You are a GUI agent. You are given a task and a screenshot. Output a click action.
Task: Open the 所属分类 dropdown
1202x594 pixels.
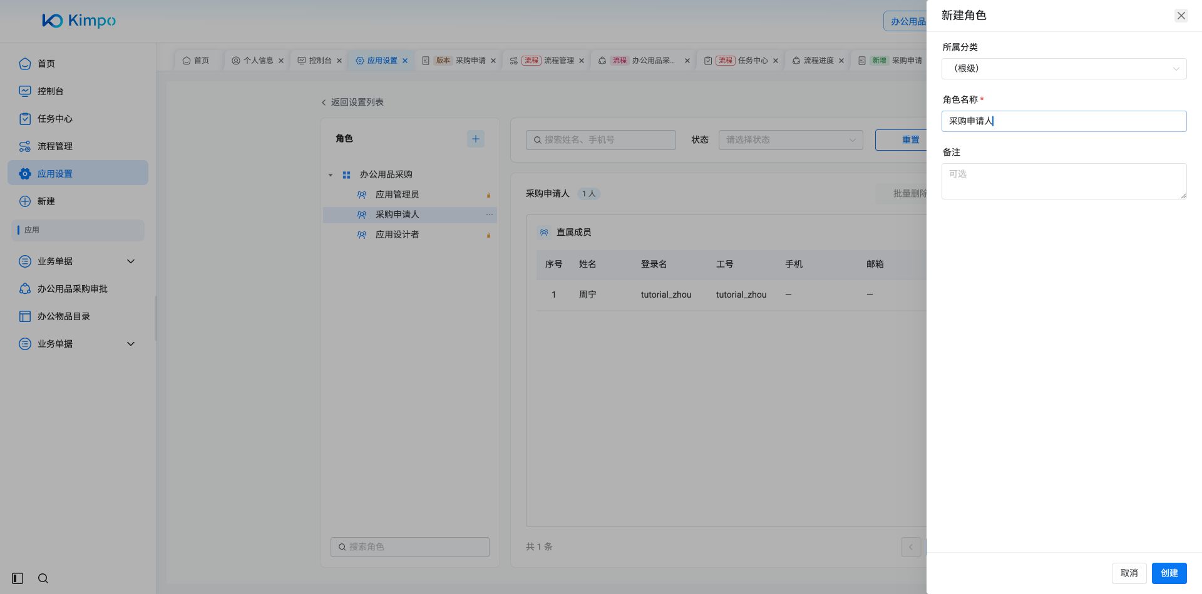tap(1064, 69)
